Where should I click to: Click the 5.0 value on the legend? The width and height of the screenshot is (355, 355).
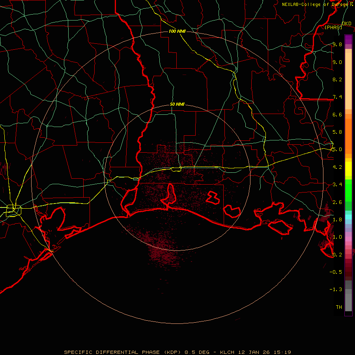337,149
